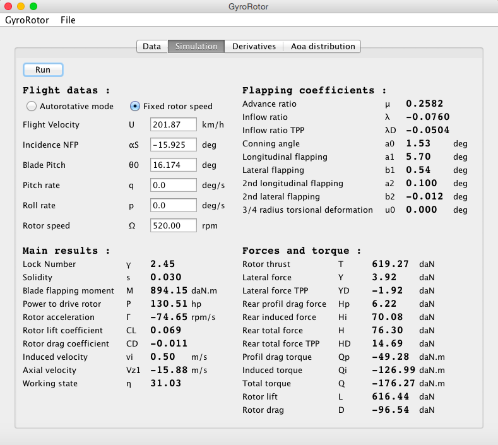Image resolution: width=498 pixels, height=445 pixels.
Task: Select Lock Number value 2.45
Action: click(x=163, y=264)
